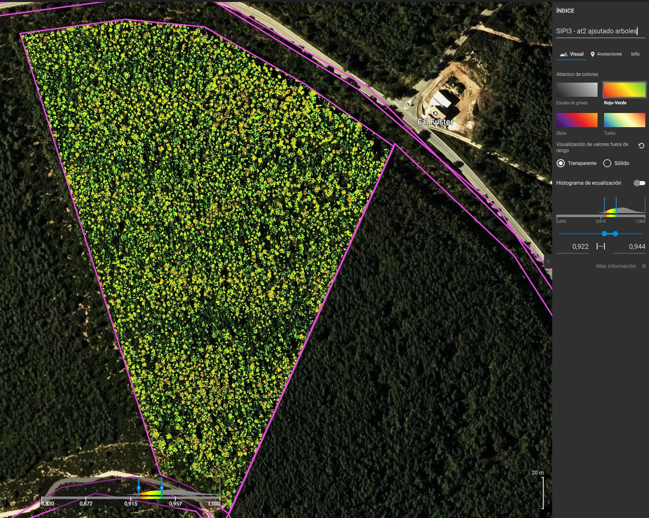Click the maximum value field showing 0,944
649x518 pixels.
[x=629, y=247]
